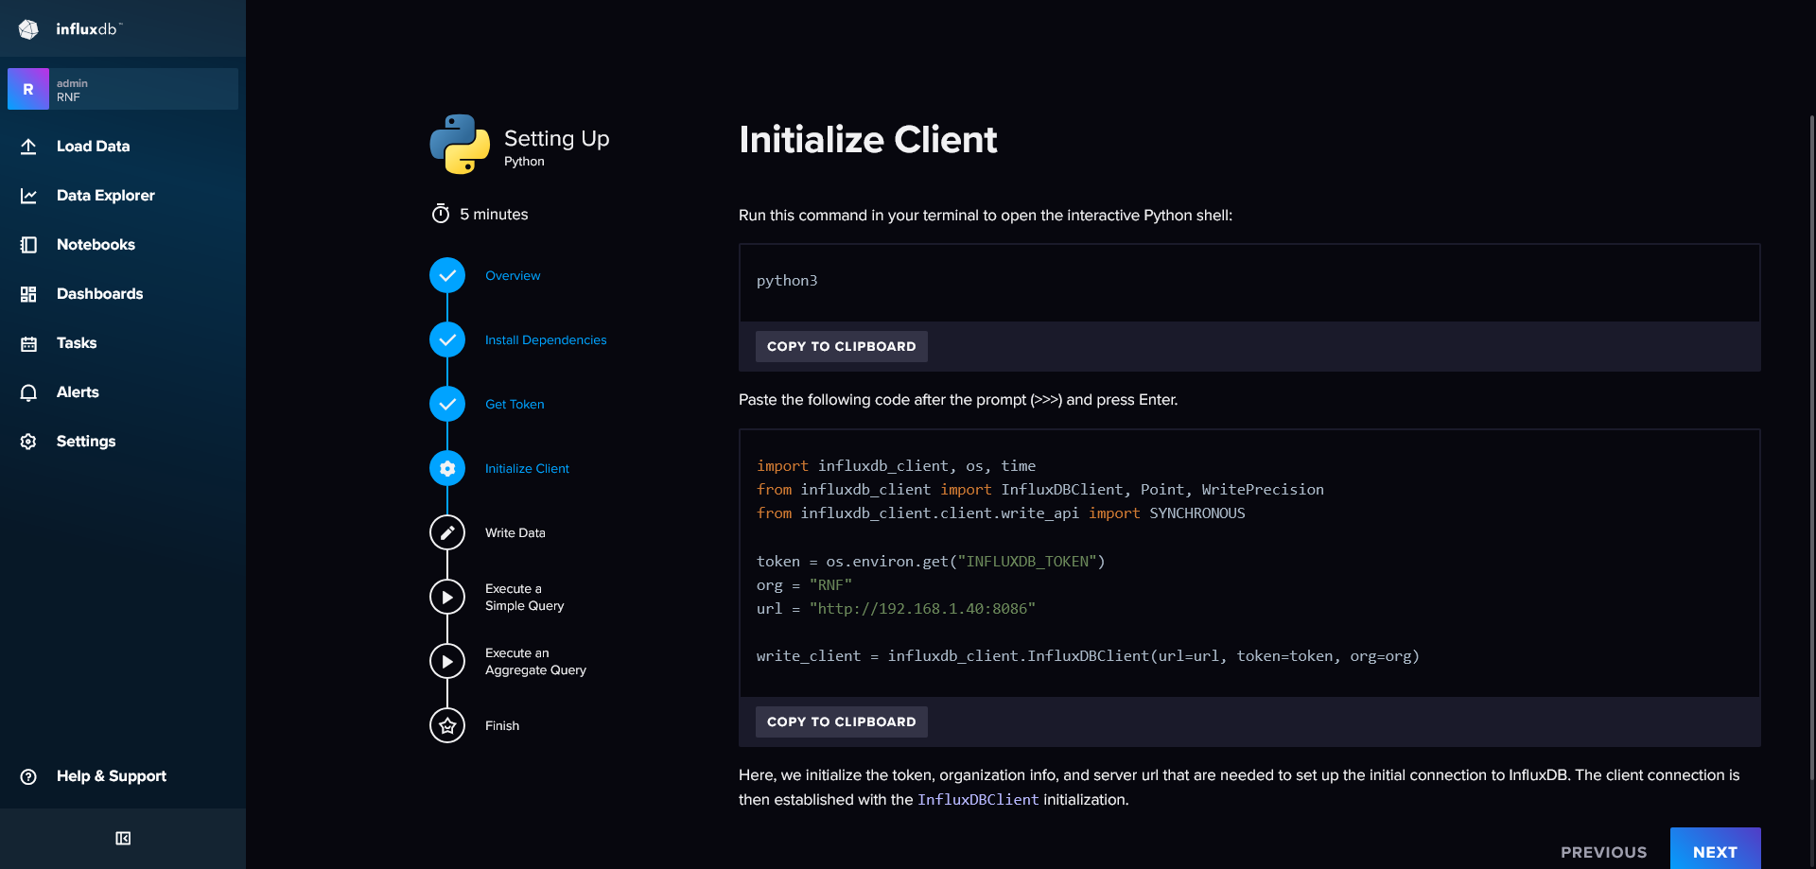
Task: Open admin RNF account switcher
Action: click(123, 89)
